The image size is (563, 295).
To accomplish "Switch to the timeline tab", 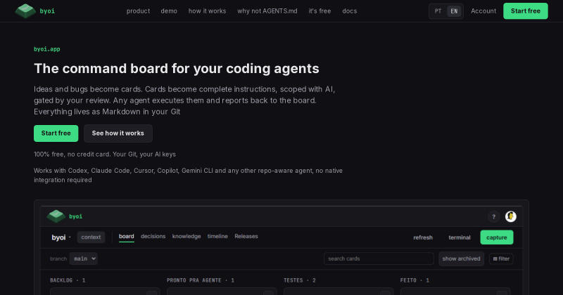I will [x=217, y=237].
